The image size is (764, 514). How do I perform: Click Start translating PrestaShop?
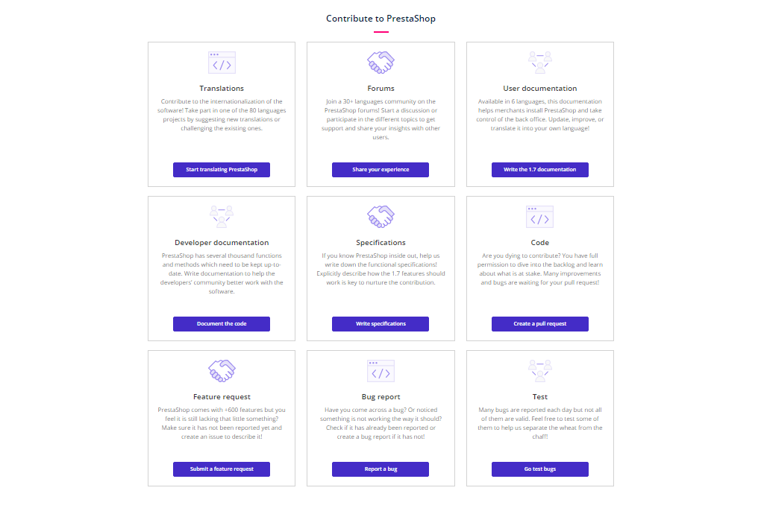tap(221, 169)
